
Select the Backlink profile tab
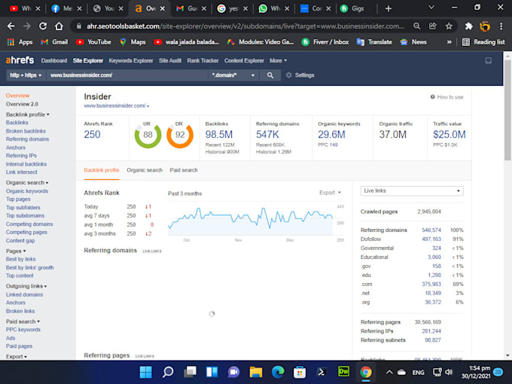102,170
